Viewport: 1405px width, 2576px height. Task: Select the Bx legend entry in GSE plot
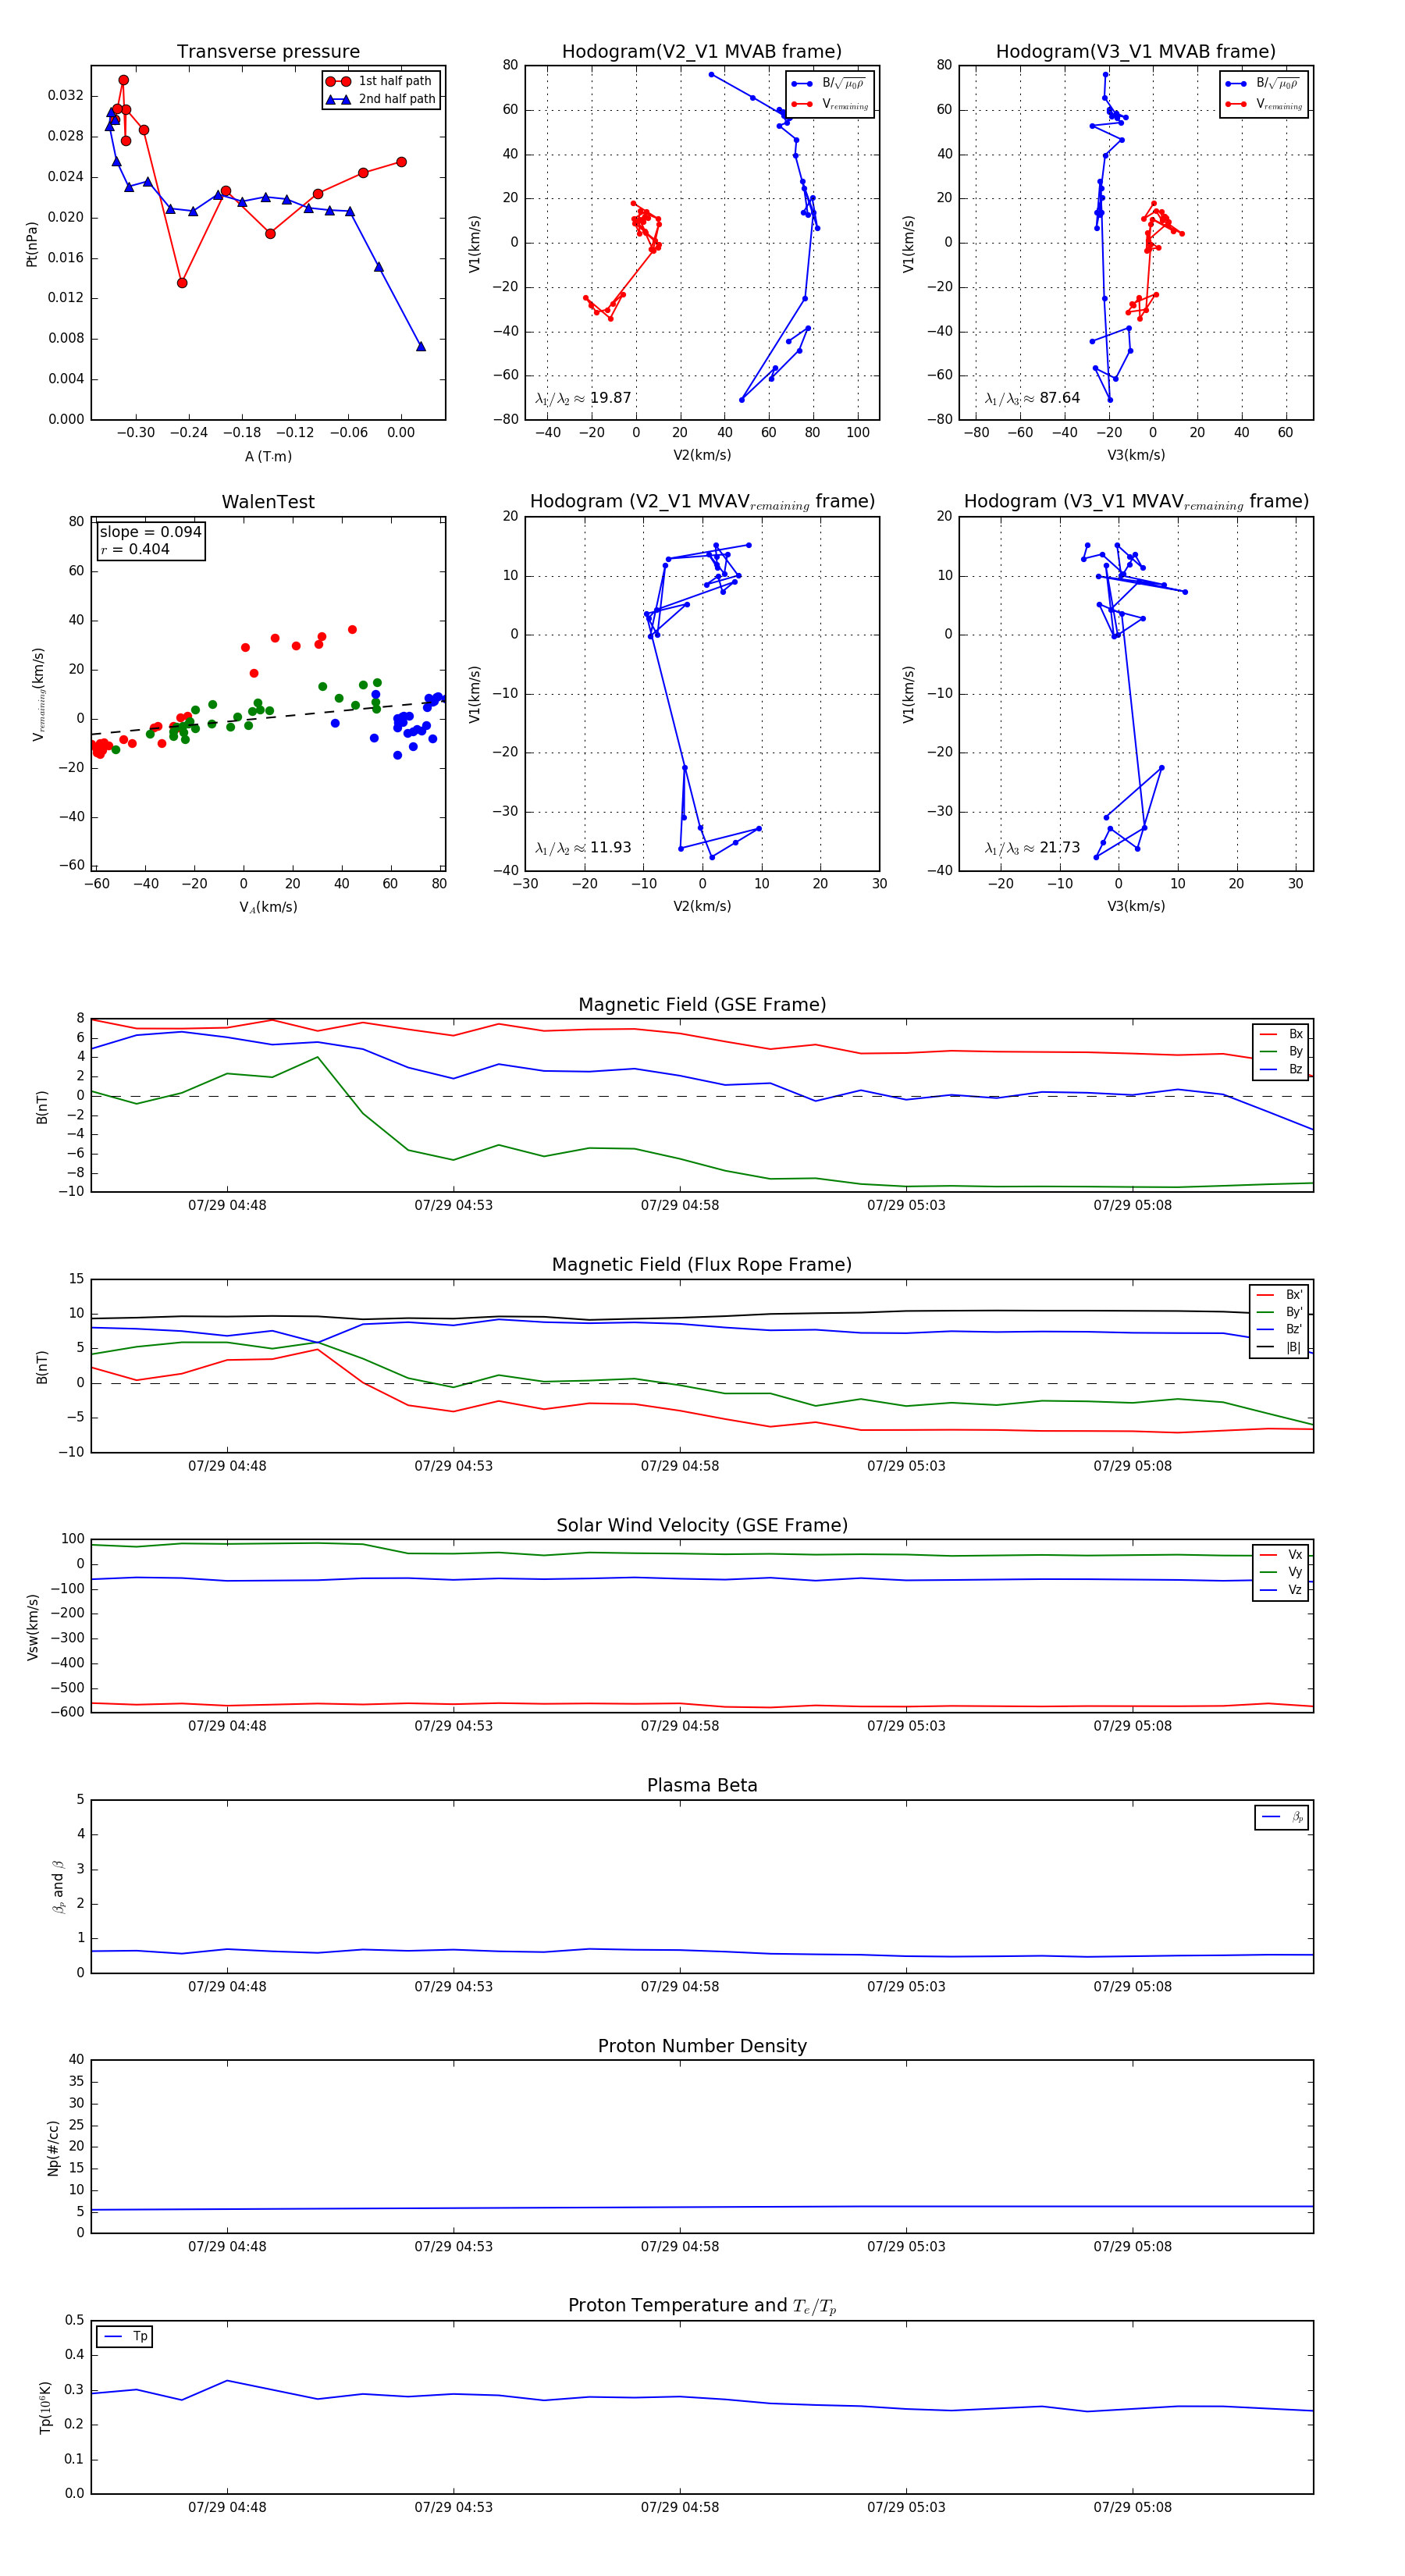(1281, 1034)
